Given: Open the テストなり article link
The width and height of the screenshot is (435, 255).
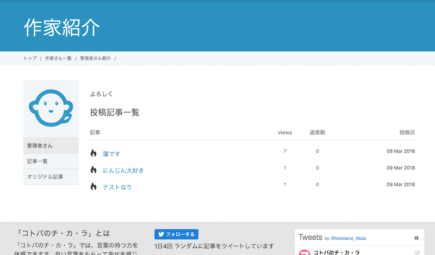Looking at the screenshot, I should (117, 187).
